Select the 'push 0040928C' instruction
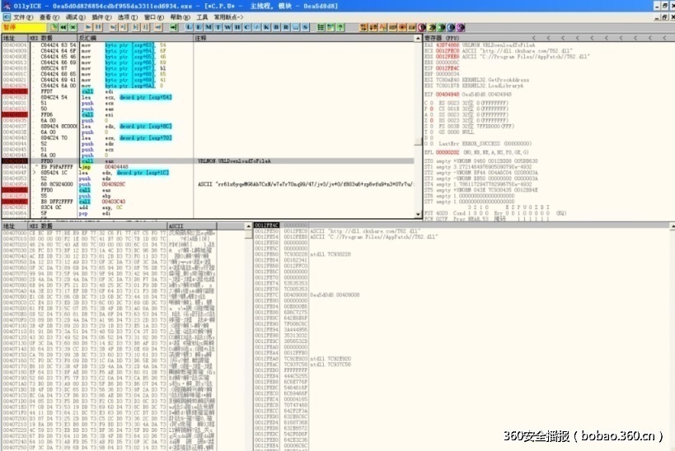Viewport: 675px width, 451px height. click(103, 184)
